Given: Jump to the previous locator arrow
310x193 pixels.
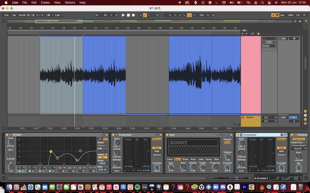Looking at the screenshot, I should (243, 34).
